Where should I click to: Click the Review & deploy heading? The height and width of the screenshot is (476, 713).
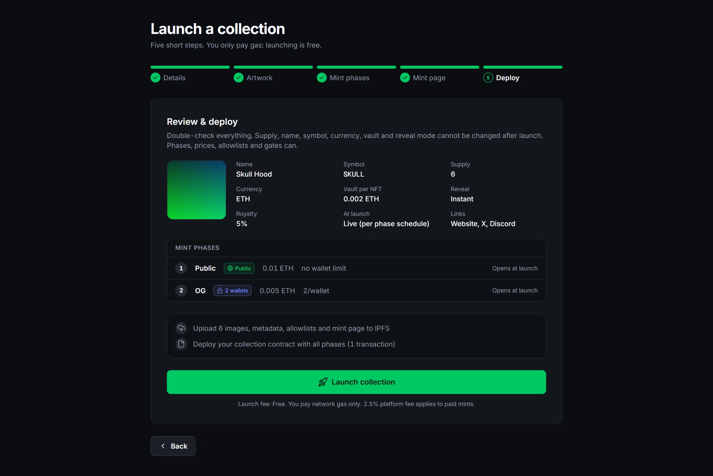(x=202, y=122)
